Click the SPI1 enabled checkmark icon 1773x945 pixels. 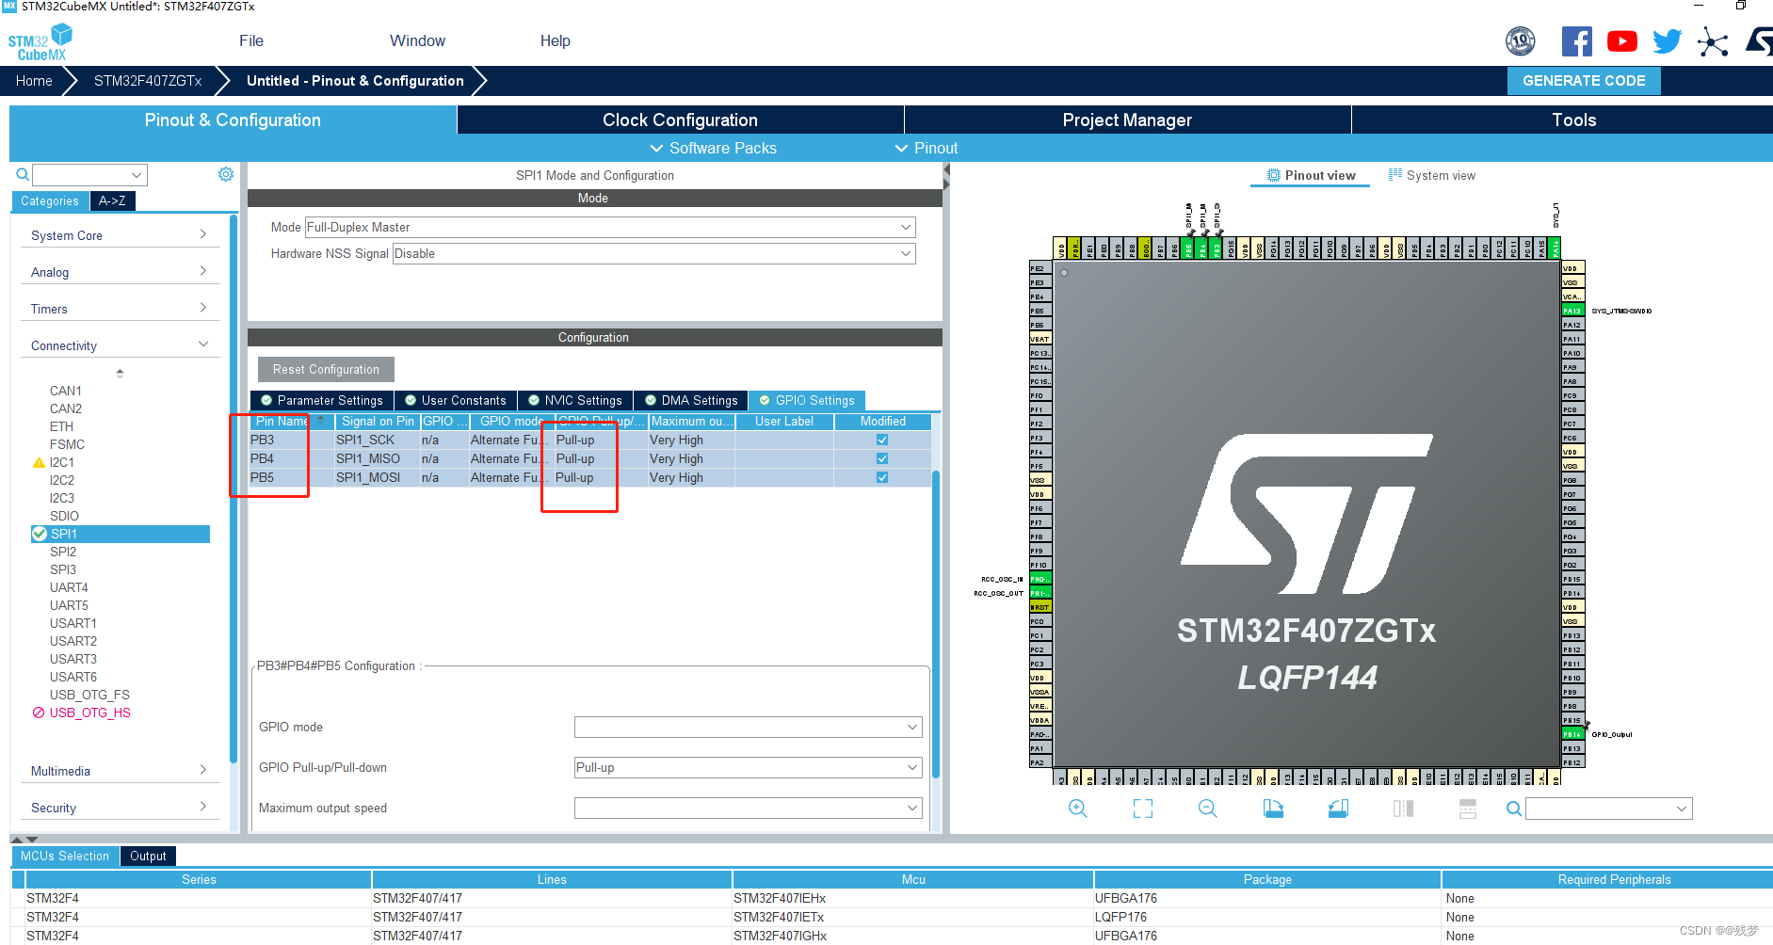pyautogui.click(x=40, y=534)
